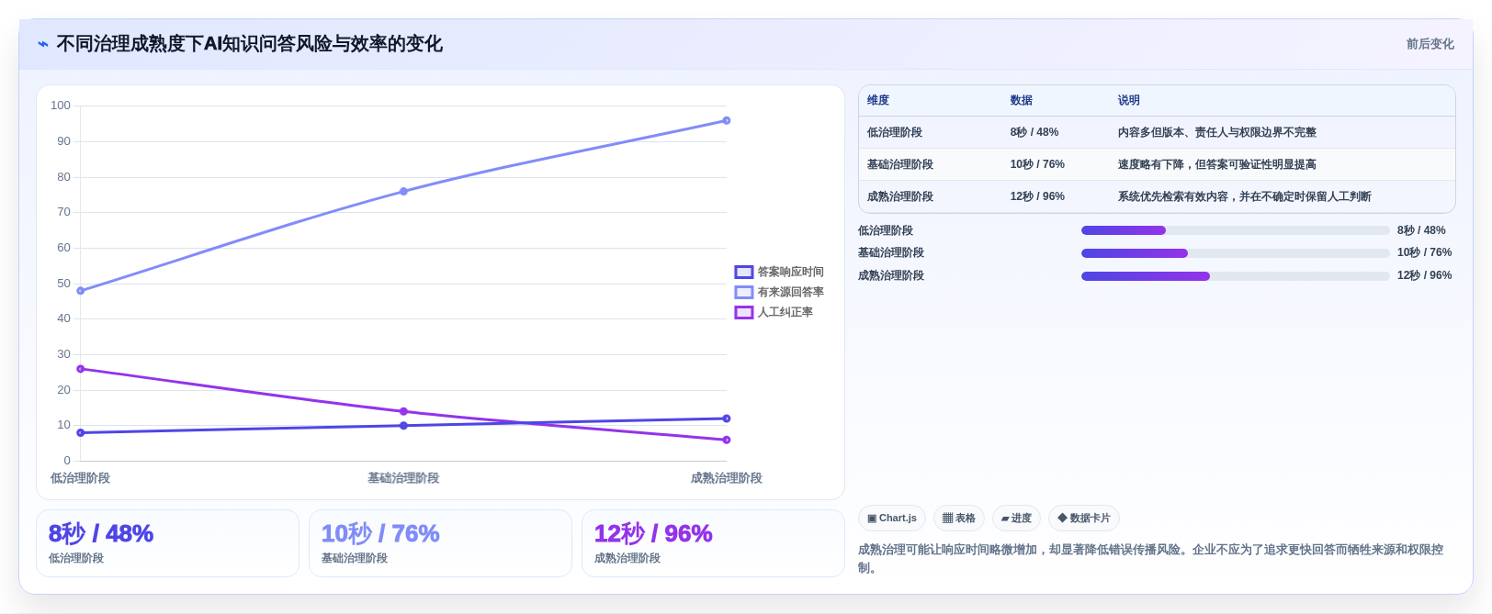Viewport: 1492px width, 614px height.
Task: Click the 说明 table column header
Action: [1129, 101]
